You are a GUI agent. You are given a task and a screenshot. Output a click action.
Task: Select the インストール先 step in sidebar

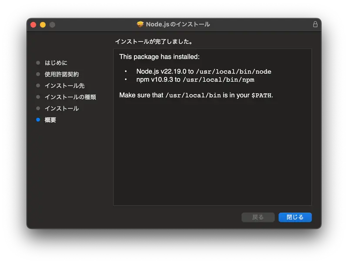coord(64,86)
